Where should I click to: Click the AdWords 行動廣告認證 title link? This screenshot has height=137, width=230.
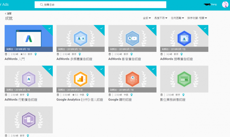pos(21,99)
